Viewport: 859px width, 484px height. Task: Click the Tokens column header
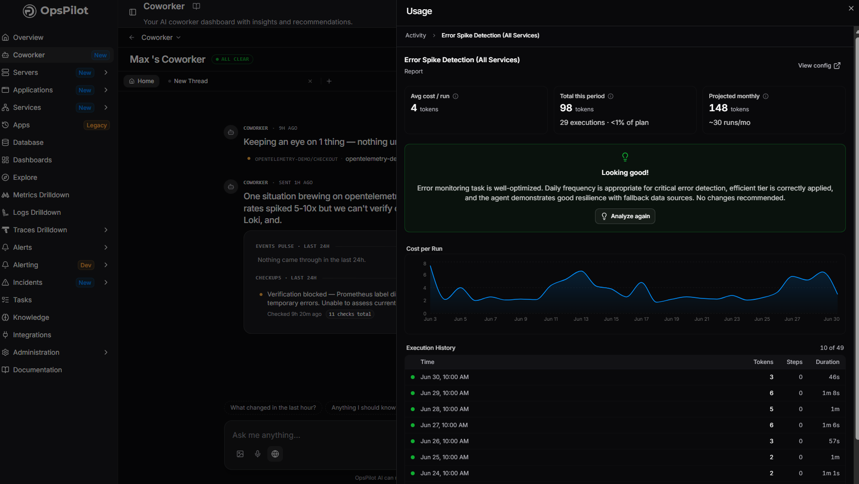763,362
